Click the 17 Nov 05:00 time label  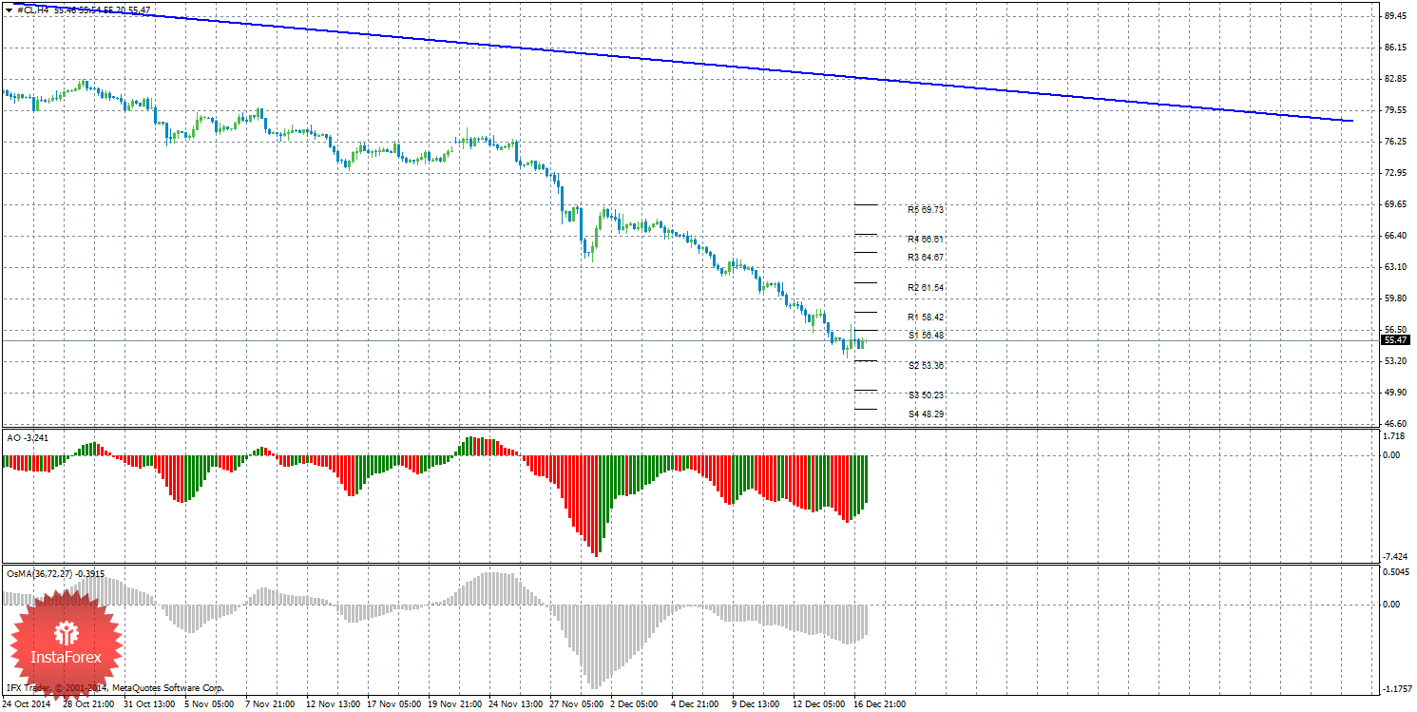tap(395, 704)
